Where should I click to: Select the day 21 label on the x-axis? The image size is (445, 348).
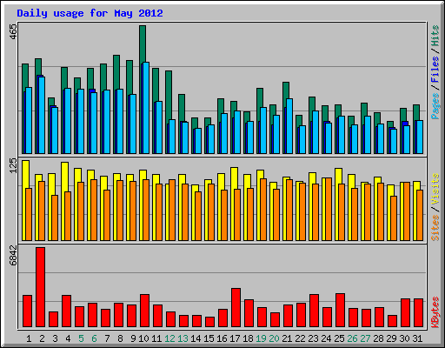[x=287, y=338]
